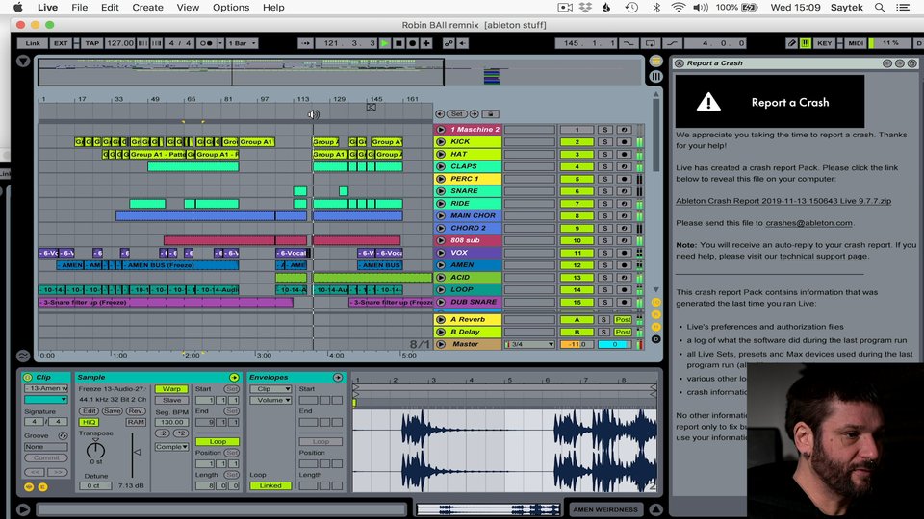Image resolution: width=924 pixels, height=519 pixels.
Task: Open the Groove Pool hot-swap icon
Action: (63, 436)
